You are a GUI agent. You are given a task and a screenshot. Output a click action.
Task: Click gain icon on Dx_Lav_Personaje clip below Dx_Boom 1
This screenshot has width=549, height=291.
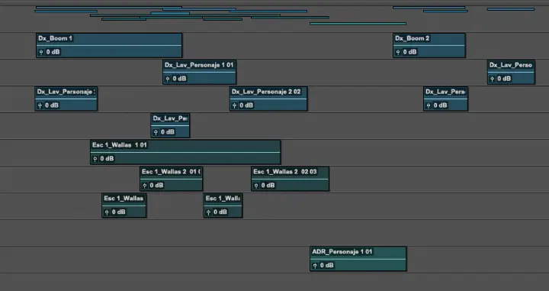40,105
